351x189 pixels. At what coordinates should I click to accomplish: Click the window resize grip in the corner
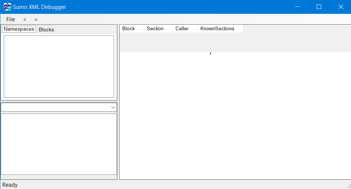348,186
